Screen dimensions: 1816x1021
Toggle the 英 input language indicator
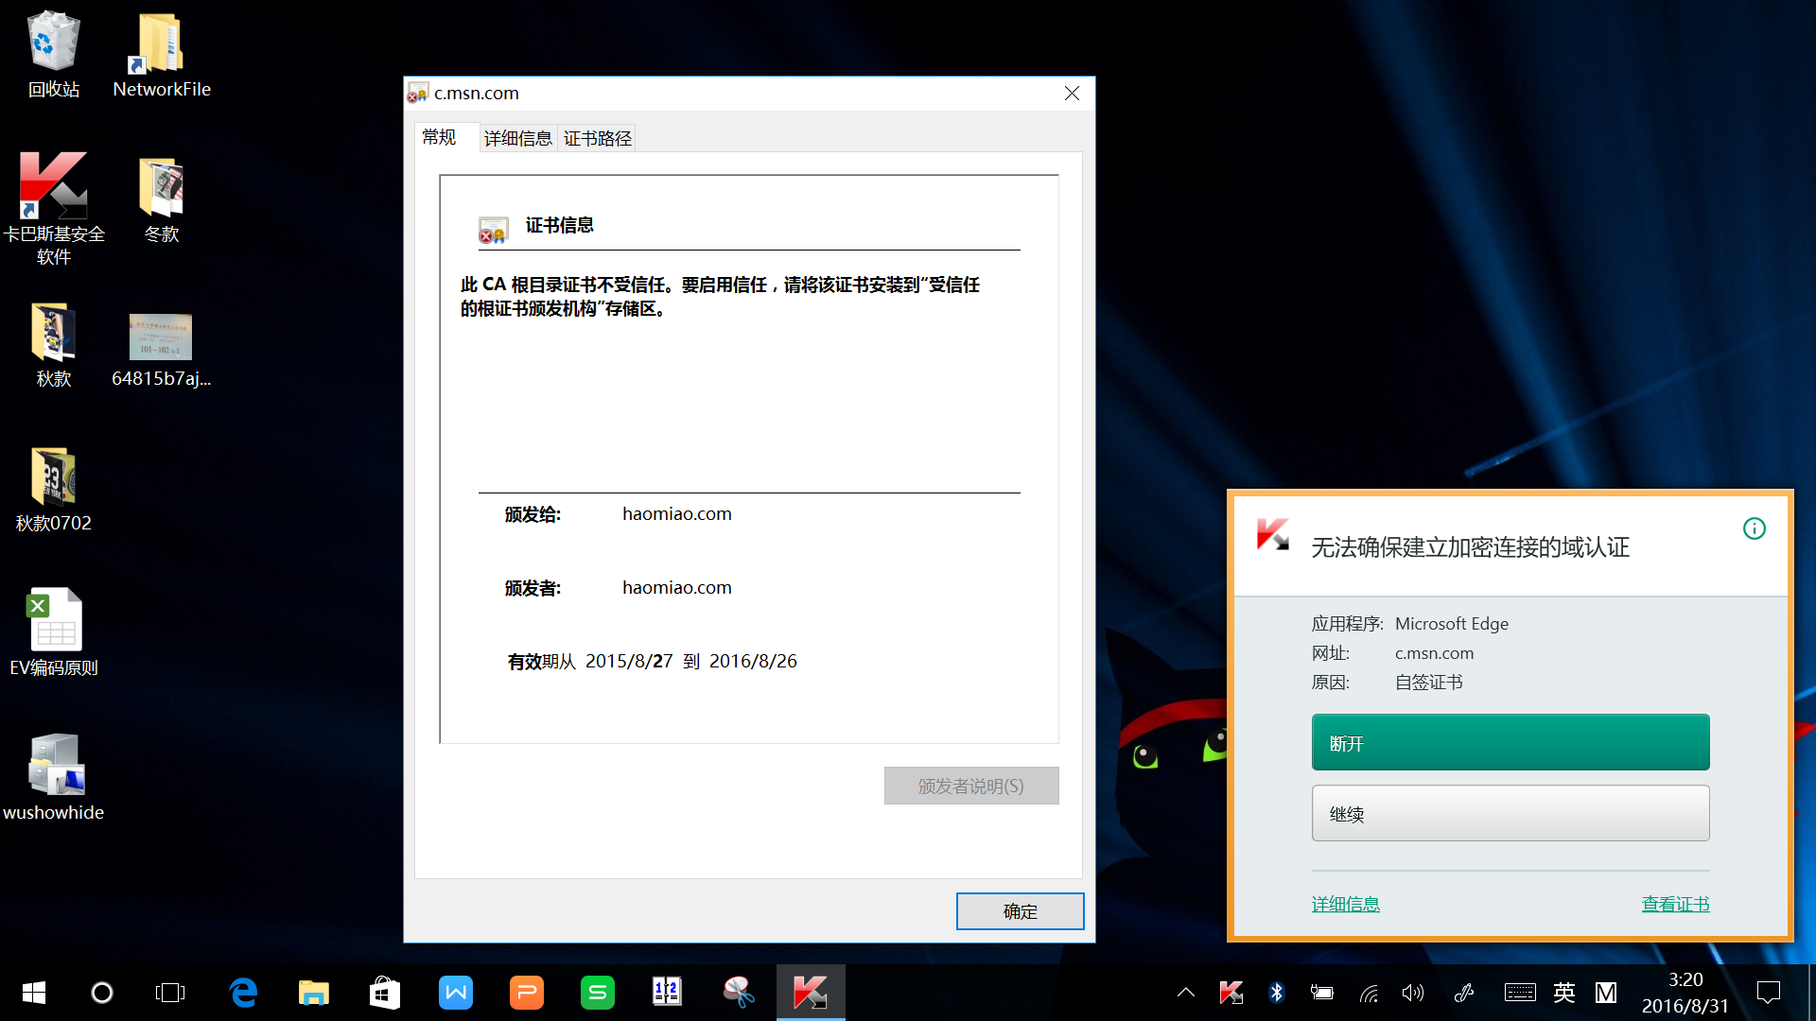tap(1564, 993)
